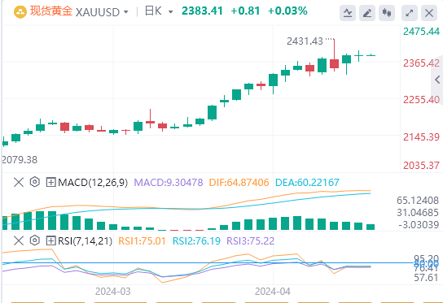The image size is (443, 303).
Task: Remove the RSI indicator panel
Action: 19,240
